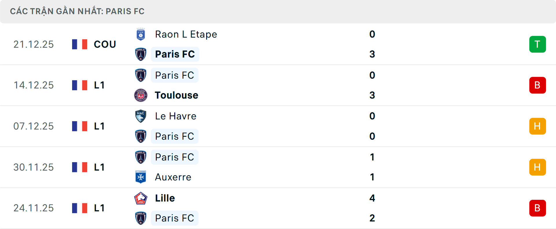Click orange H badge for Le Havre match

click(537, 126)
